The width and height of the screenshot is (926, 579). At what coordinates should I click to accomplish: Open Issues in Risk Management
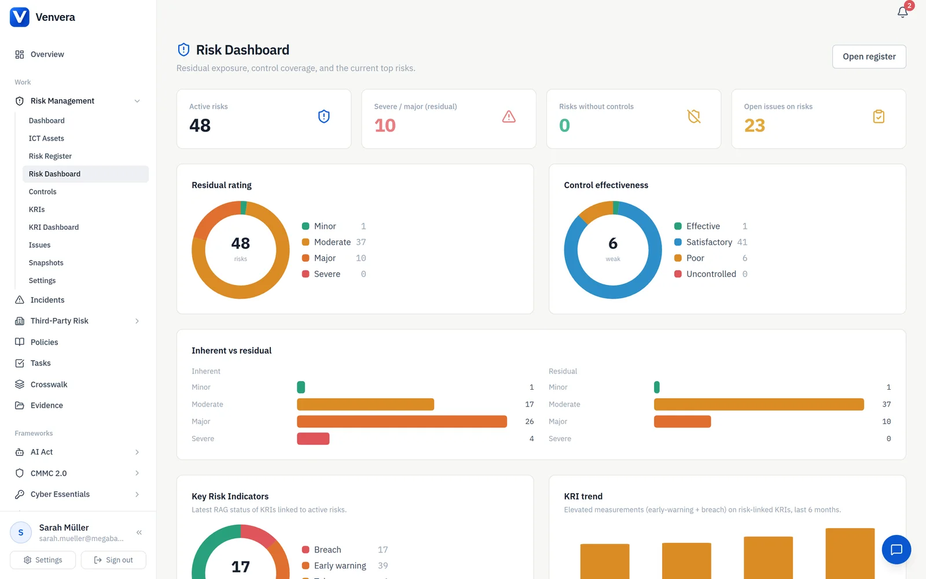click(86, 245)
